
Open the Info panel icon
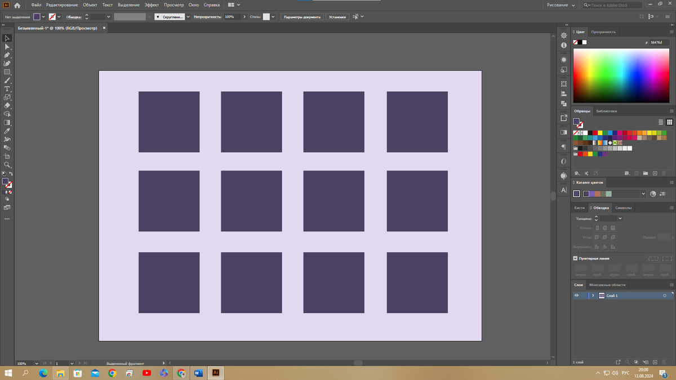564,45
